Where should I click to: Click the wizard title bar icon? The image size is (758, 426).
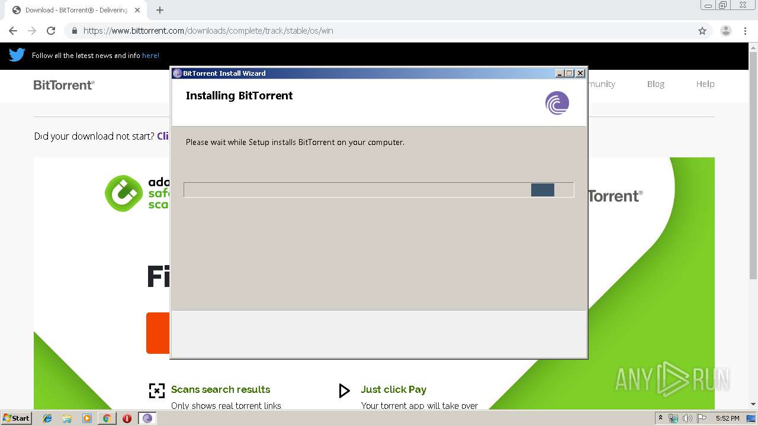click(x=177, y=73)
